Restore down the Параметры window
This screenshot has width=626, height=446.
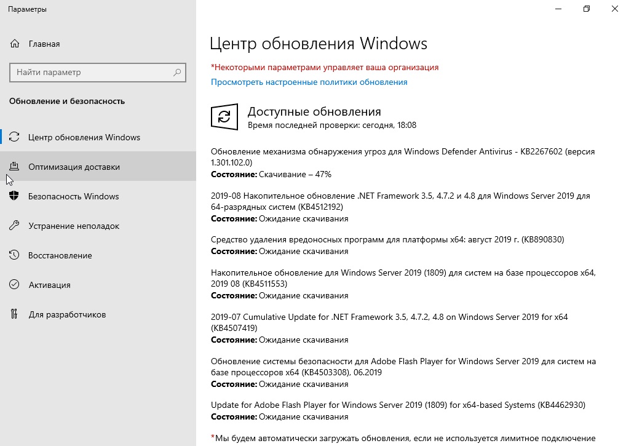tap(586, 9)
